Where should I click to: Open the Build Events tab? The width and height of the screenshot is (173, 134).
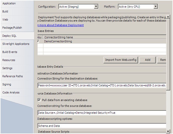tap(10, 52)
